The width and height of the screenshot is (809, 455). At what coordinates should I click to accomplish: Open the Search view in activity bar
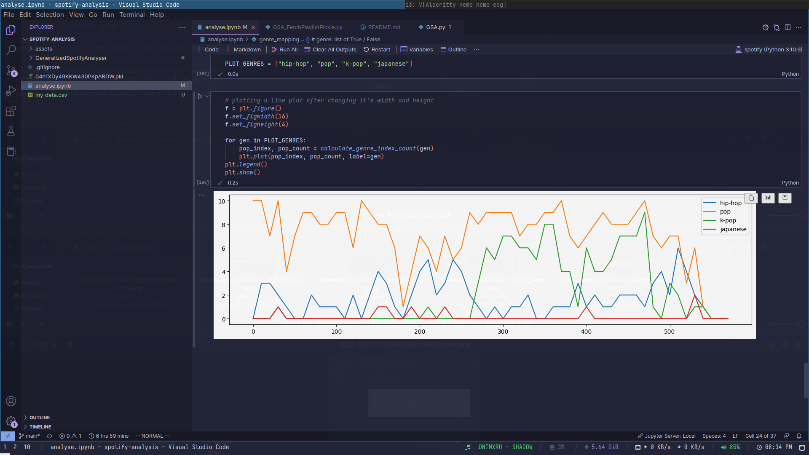11,50
